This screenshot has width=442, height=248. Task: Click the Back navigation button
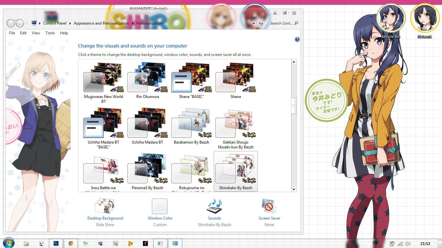[x=11, y=23]
